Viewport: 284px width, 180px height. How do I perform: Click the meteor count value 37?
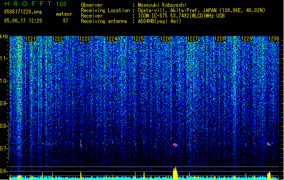click(65, 21)
